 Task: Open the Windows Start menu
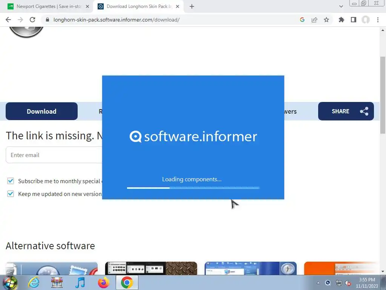(10, 283)
